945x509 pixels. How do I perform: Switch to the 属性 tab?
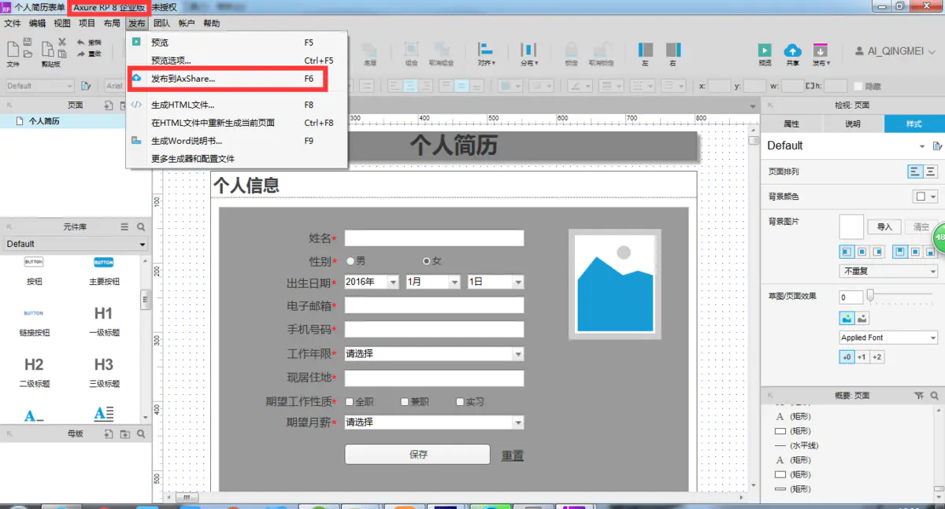(791, 124)
